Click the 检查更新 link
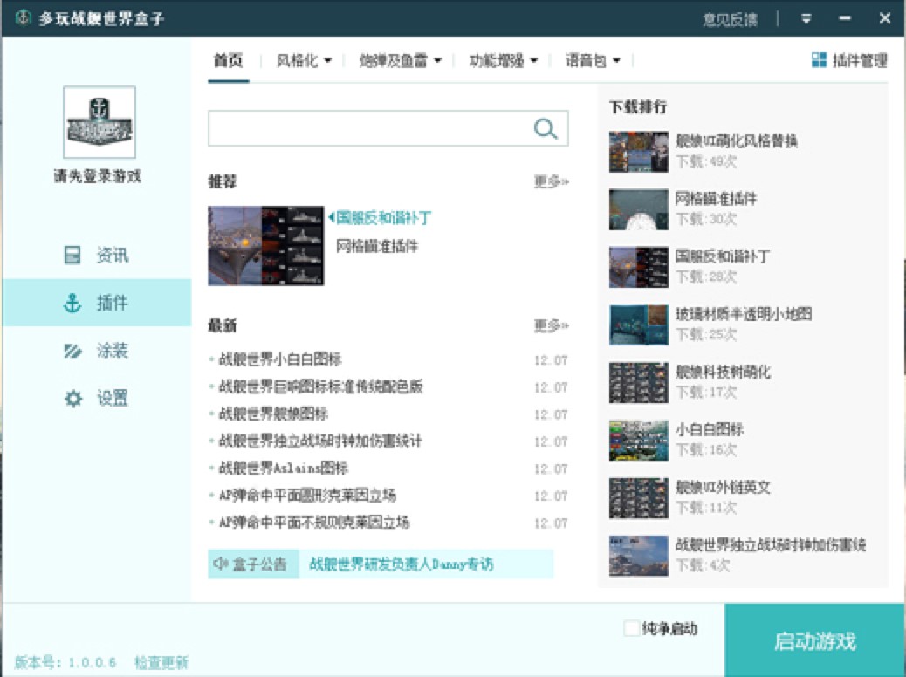The image size is (906, 677). click(161, 662)
